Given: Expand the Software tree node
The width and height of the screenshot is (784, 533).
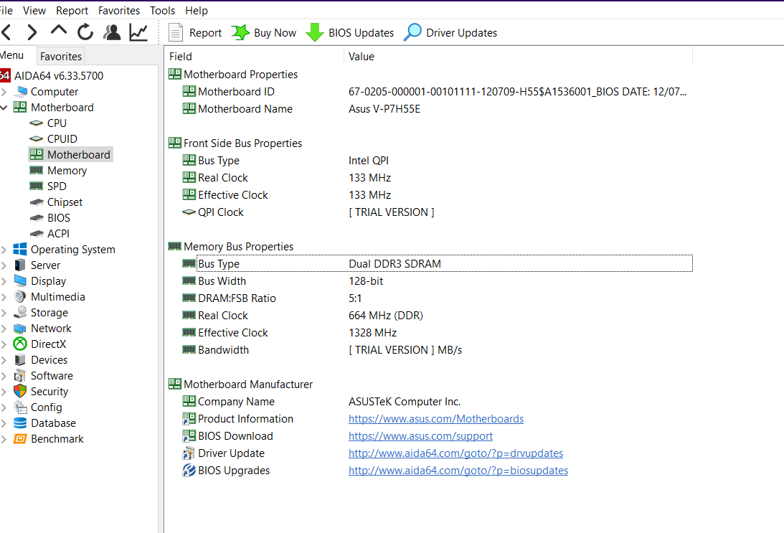Looking at the screenshot, I should 4,376.
